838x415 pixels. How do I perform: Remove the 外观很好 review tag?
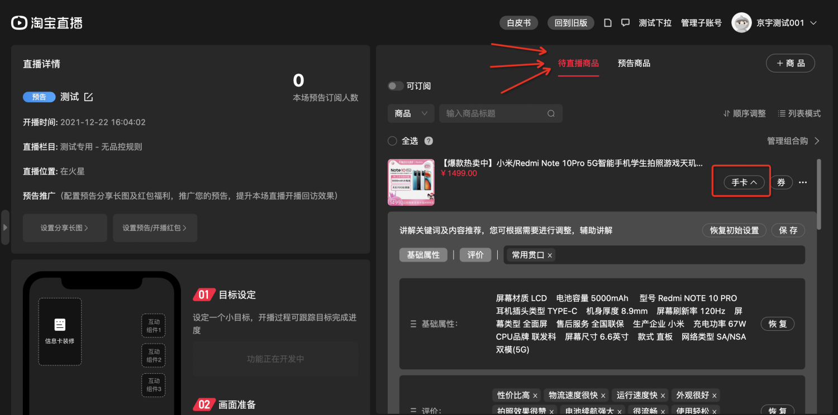(x=715, y=395)
